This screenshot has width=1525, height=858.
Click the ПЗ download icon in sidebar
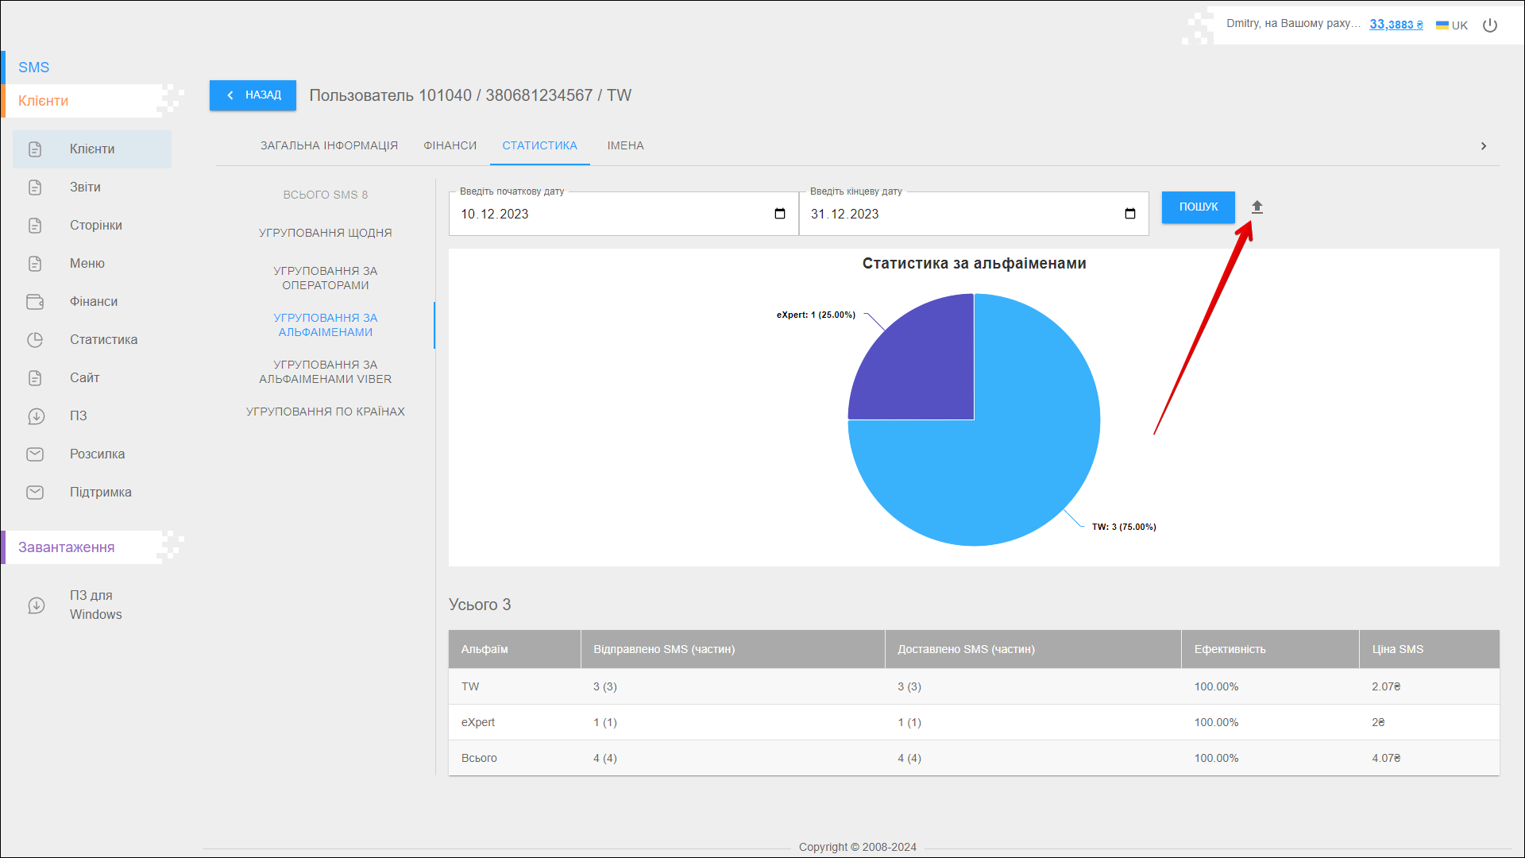pyautogui.click(x=35, y=416)
